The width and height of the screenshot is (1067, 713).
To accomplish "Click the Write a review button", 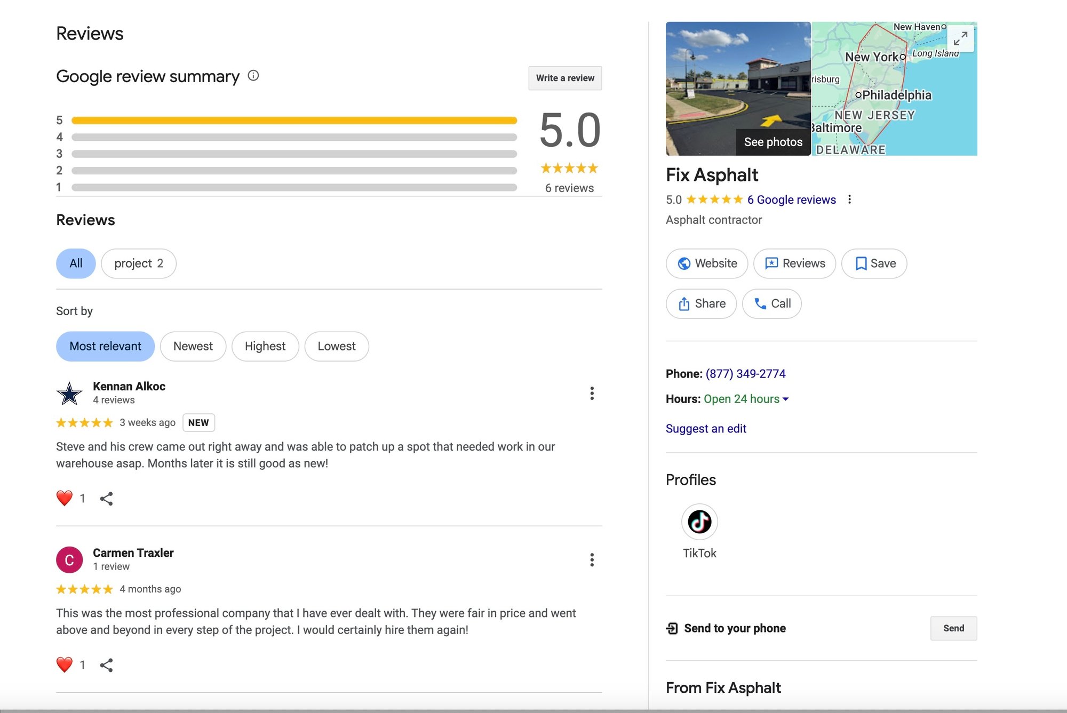I will pyautogui.click(x=565, y=78).
